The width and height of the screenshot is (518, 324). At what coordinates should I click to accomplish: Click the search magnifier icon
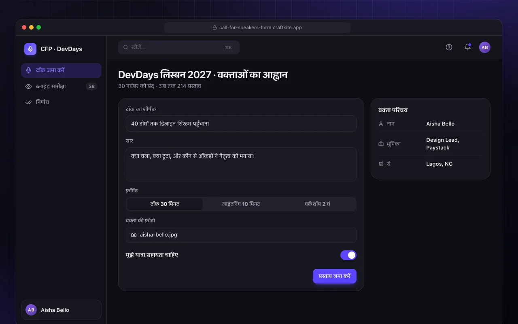[x=126, y=47]
